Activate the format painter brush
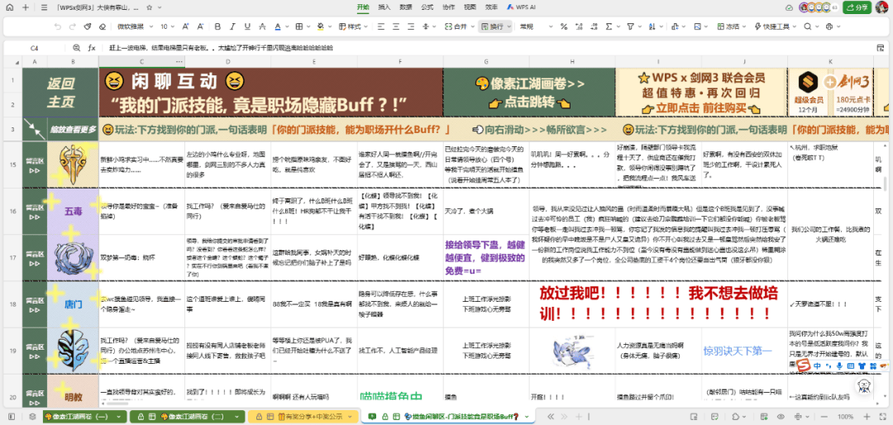 click(87, 26)
